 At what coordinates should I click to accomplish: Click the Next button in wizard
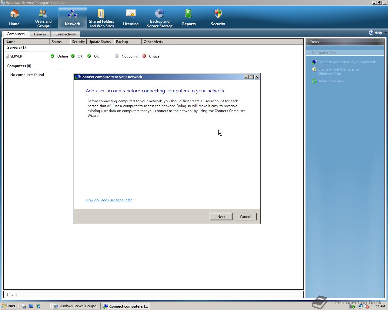point(221,216)
